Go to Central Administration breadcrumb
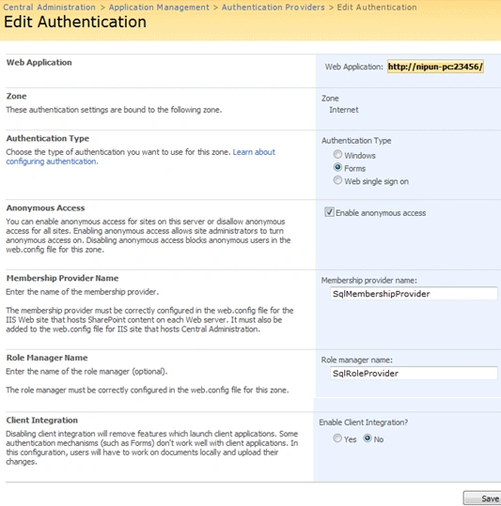Viewport: 501px width, 506px height. [50, 8]
